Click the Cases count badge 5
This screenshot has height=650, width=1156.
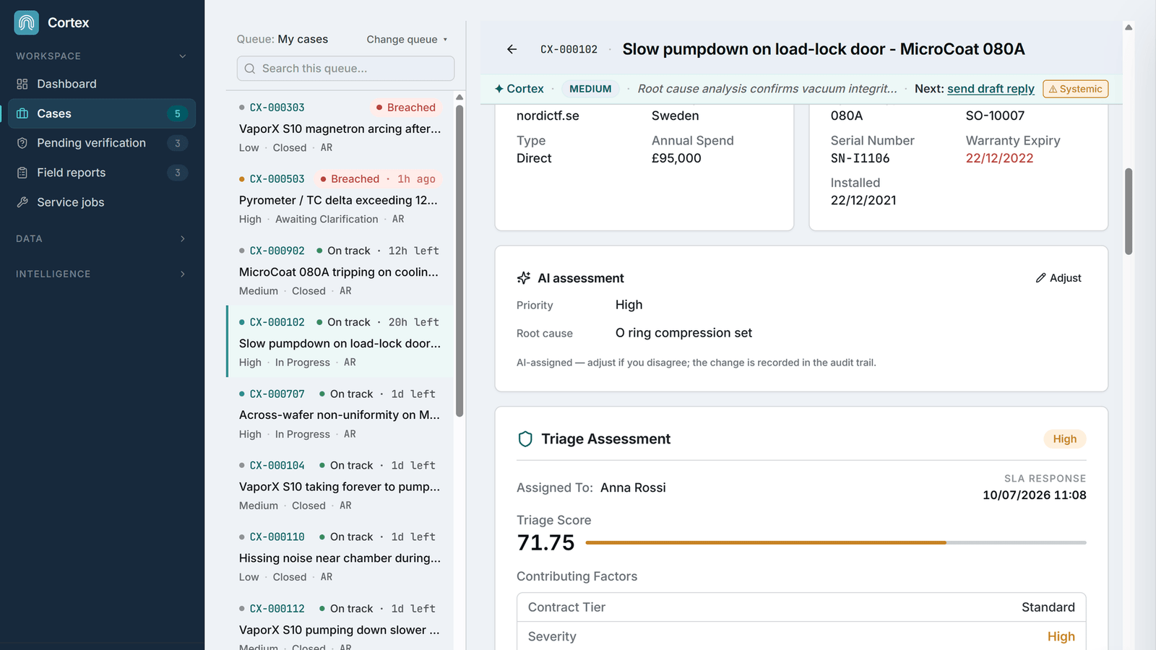[177, 113]
